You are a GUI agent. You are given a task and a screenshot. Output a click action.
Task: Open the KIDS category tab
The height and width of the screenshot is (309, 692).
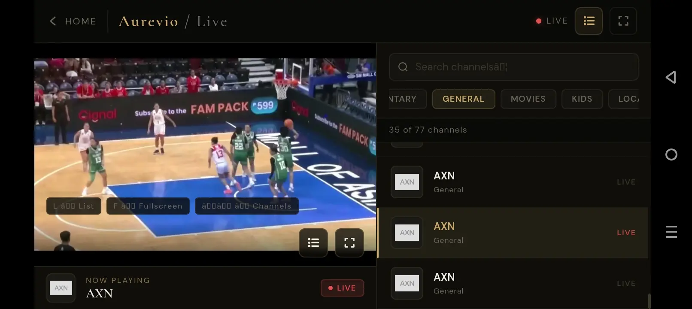[x=582, y=99]
